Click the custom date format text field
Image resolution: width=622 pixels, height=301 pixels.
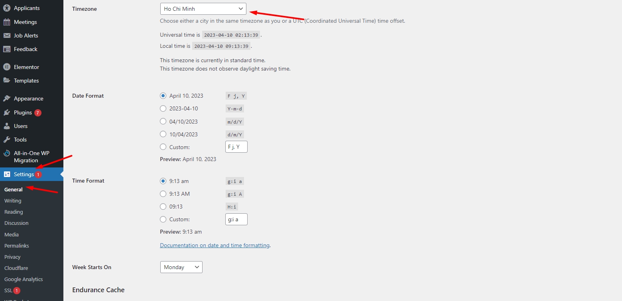coord(236,147)
